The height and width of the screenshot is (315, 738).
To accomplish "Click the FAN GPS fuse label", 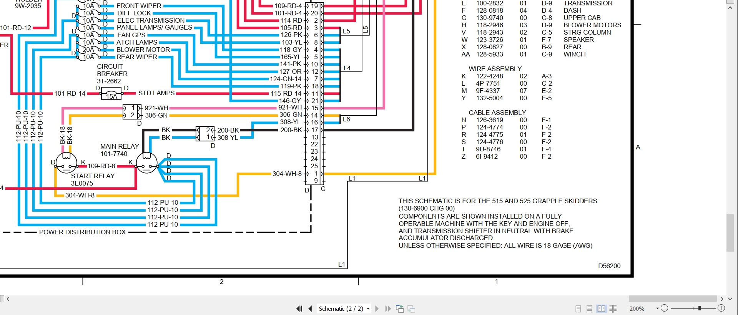I will [131, 35].
